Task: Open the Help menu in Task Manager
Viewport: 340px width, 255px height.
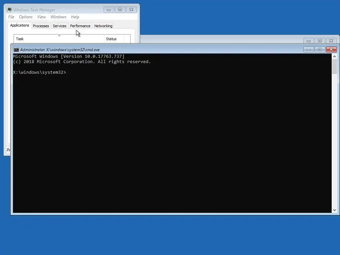Action: [75, 17]
